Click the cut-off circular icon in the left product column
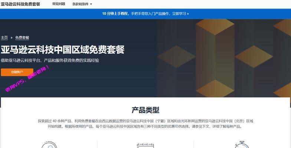This screenshot has width=291, height=148. point(49,145)
